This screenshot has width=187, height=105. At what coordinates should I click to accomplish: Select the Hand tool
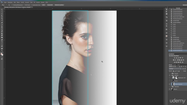2,48
